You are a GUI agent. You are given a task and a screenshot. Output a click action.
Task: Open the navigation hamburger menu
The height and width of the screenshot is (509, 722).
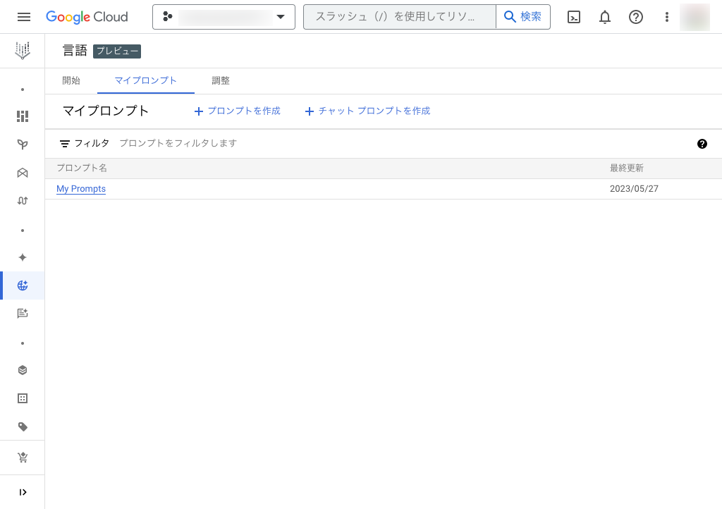point(23,17)
